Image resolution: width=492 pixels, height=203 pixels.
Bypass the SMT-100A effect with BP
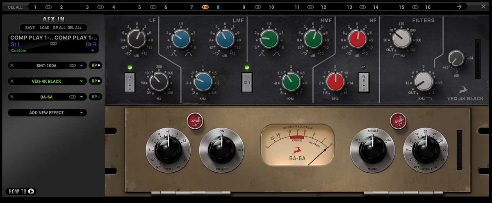pos(96,66)
